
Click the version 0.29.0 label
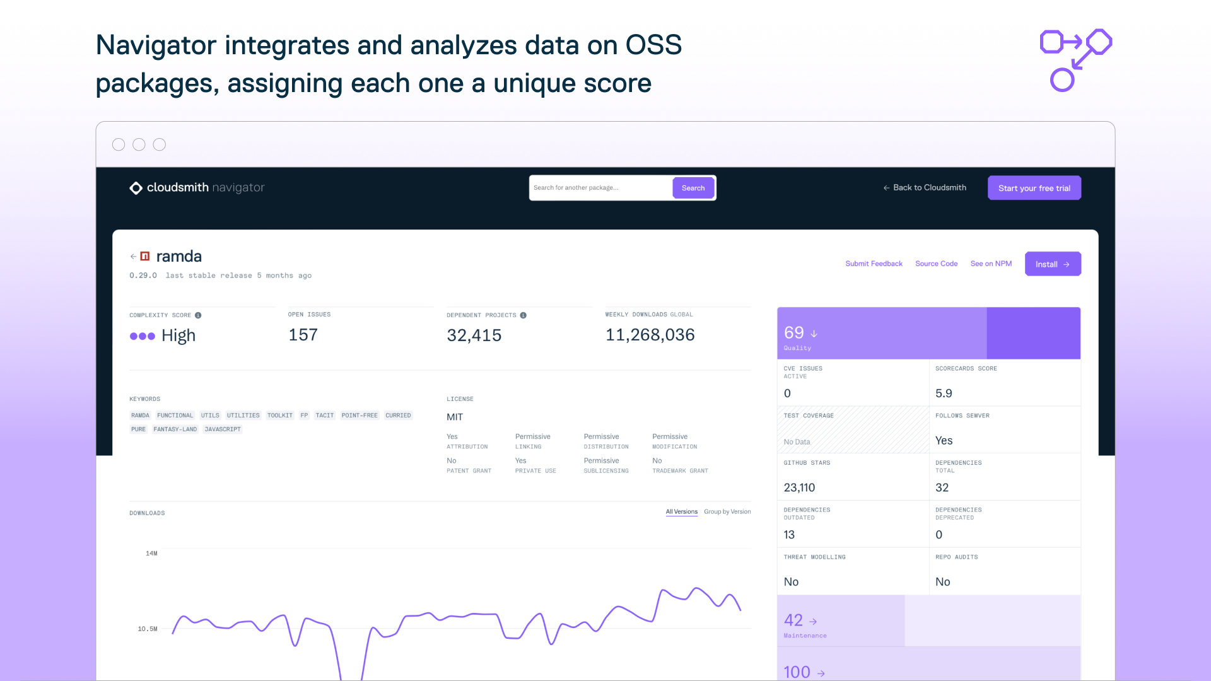(x=143, y=276)
